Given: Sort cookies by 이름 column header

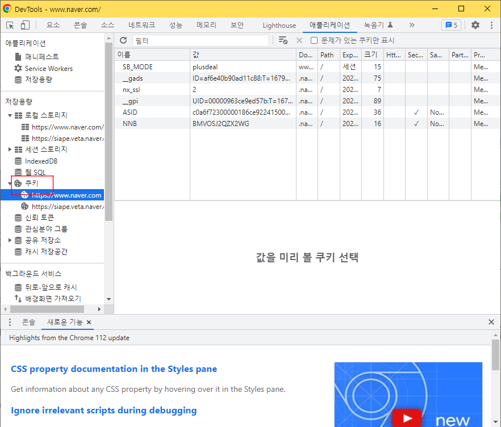Looking at the screenshot, I should (152, 55).
